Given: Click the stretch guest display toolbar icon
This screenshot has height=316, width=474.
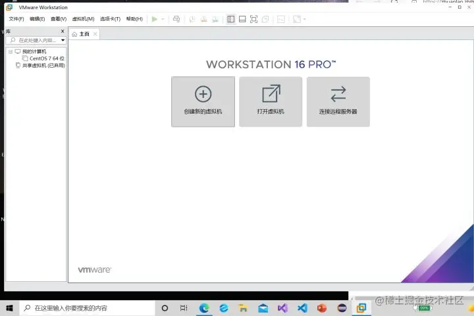Looking at the screenshot, I should coord(297,19).
